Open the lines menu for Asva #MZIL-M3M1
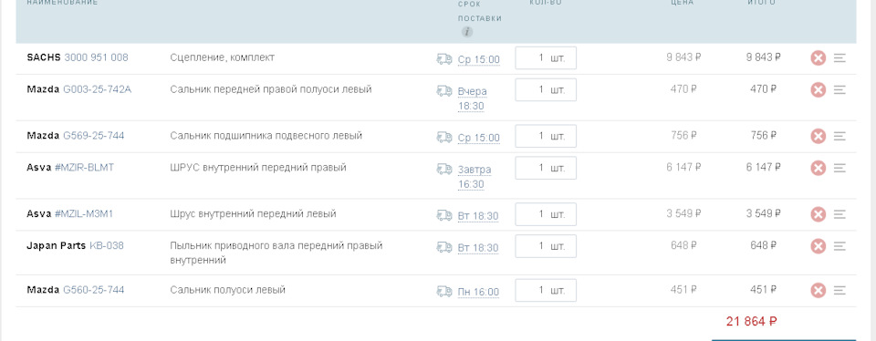The height and width of the screenshot is (341, 876). point(839,214)
